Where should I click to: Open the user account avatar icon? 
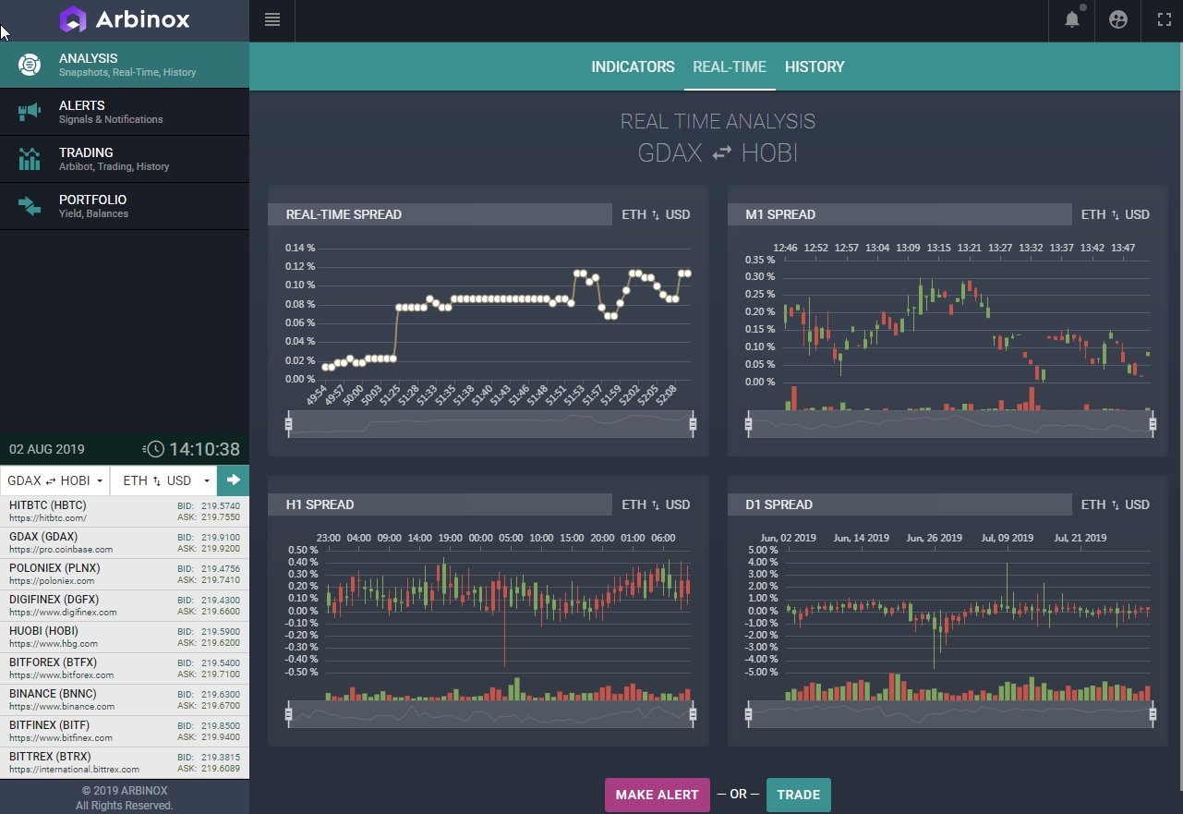1118,19
